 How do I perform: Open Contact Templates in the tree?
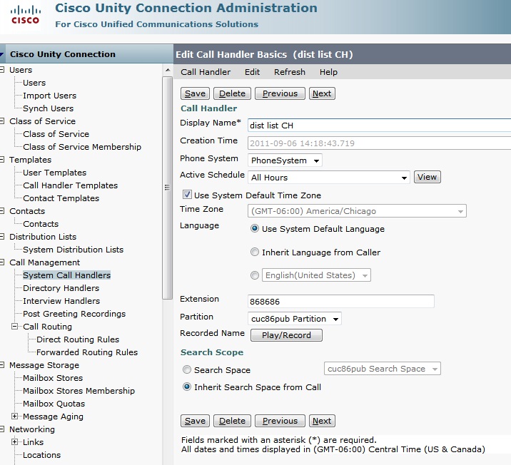pos(61,198)
